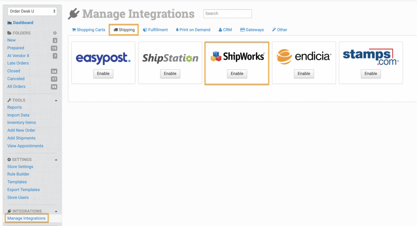Screen dimensions: 417x226
Task: Open the Print on Demand tab
Action: pyautogui.click(x=193, y=30)
